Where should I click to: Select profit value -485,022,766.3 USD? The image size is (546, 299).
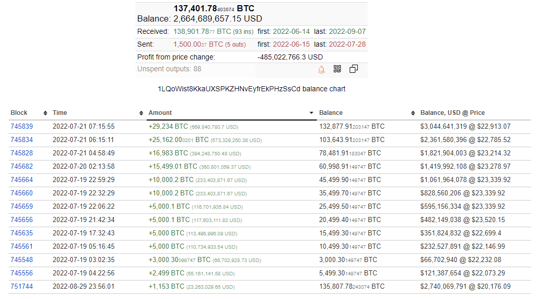[x=290, y=57]
